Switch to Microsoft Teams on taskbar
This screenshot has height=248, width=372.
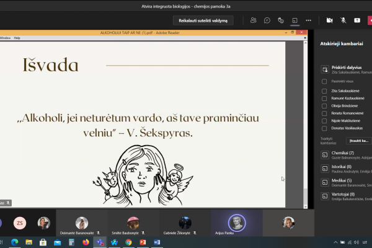tap(100, 242)
